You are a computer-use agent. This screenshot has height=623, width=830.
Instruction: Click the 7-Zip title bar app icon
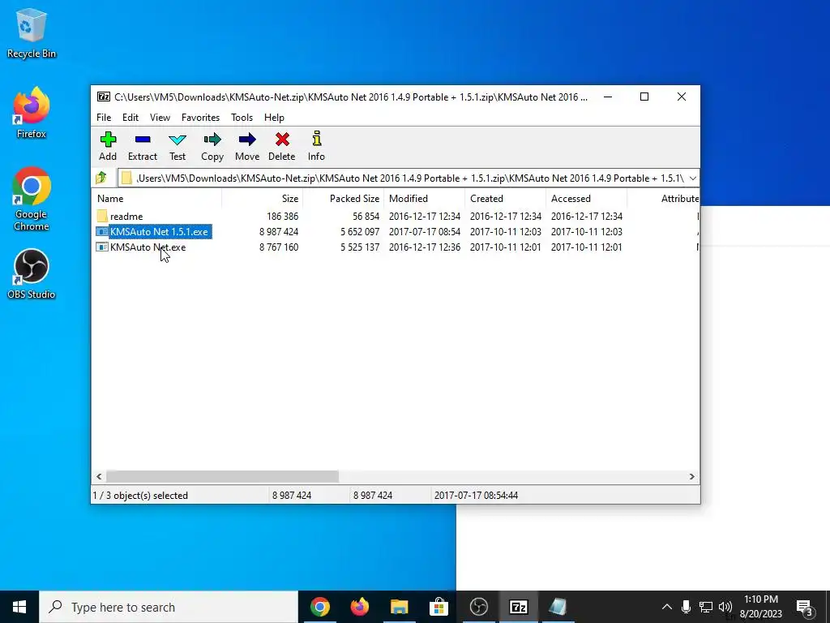click(104, 97)
